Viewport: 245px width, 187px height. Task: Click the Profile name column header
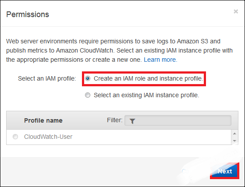click(x=43, y=120)
